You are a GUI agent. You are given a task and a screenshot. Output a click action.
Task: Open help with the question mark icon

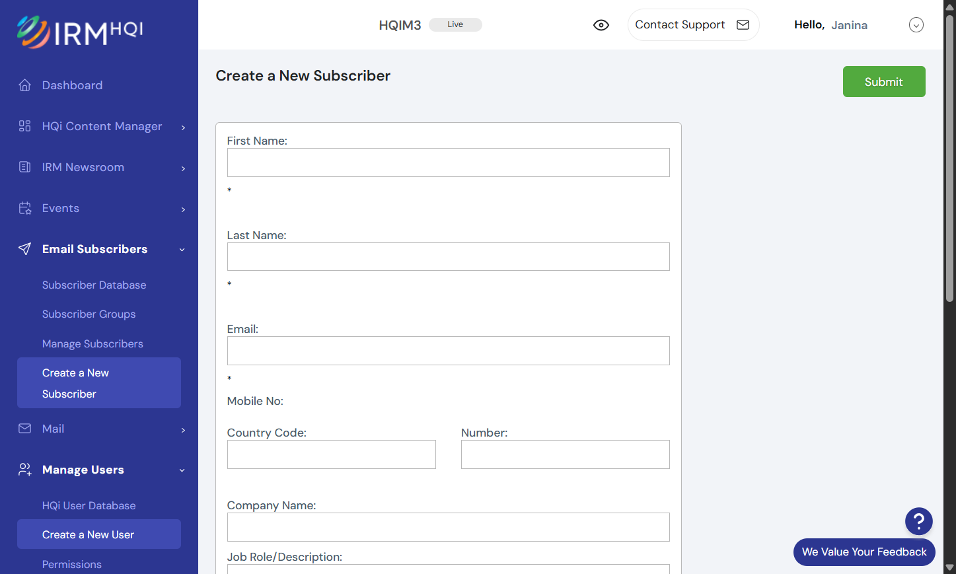[x=918, y=521]
